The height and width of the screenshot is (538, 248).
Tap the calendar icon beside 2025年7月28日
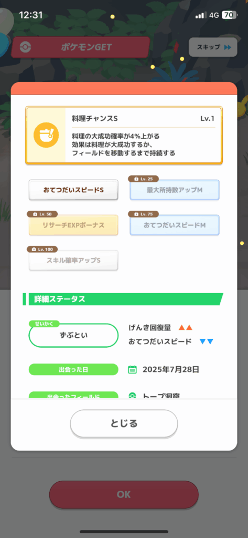(132, 369)
